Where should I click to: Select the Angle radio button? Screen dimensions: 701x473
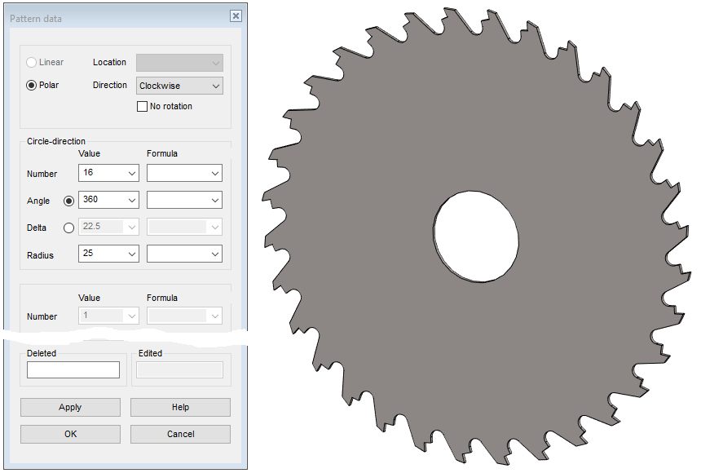click(x=69, y=201)
